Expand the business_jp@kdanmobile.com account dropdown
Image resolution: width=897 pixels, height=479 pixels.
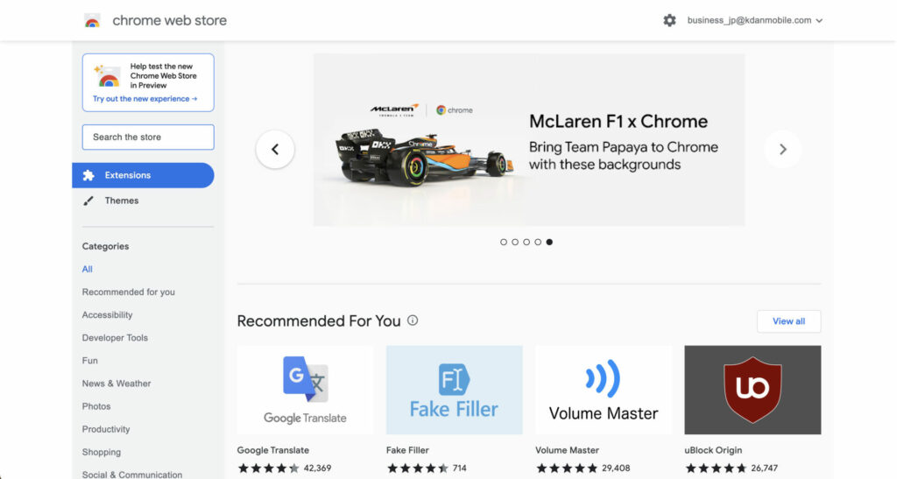(754, 20)
